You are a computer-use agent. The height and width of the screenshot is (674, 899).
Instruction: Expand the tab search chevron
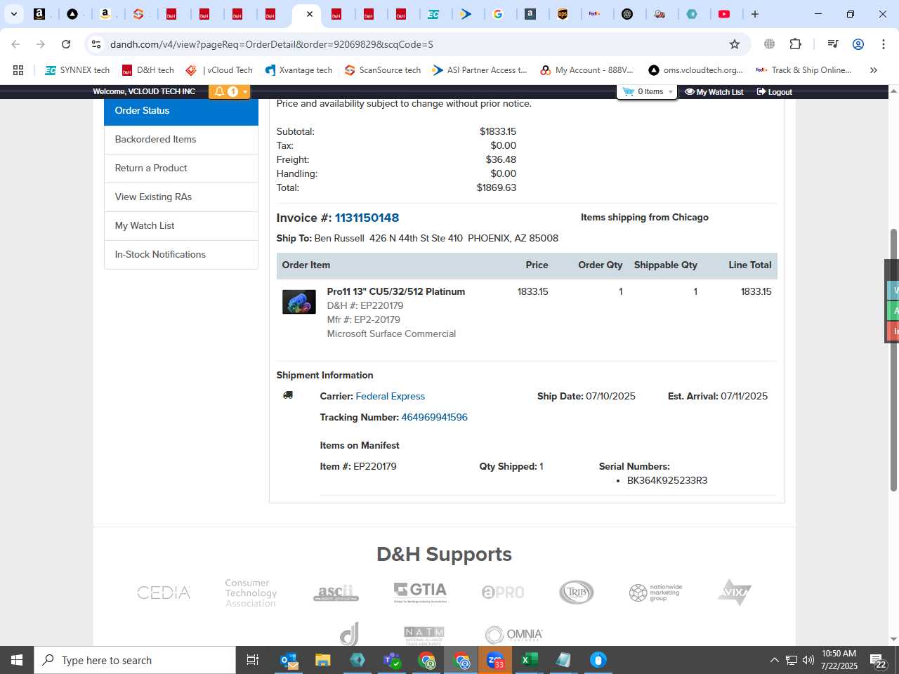[13, 14]
